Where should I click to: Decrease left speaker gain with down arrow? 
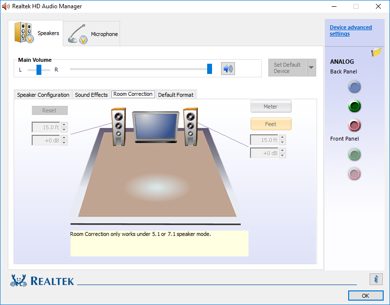point(64,143)
